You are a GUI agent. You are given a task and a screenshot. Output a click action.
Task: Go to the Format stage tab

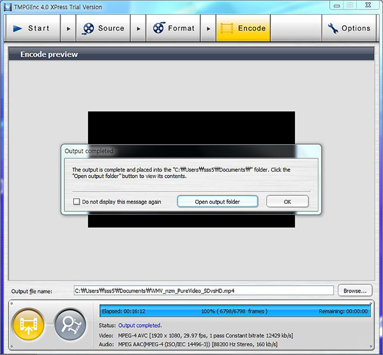click(x=173, y=28)
